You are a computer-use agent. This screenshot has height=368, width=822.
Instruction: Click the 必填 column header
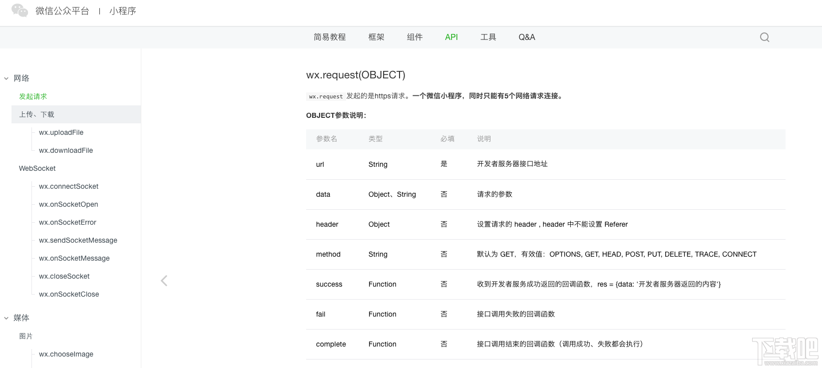pos(447,139)
